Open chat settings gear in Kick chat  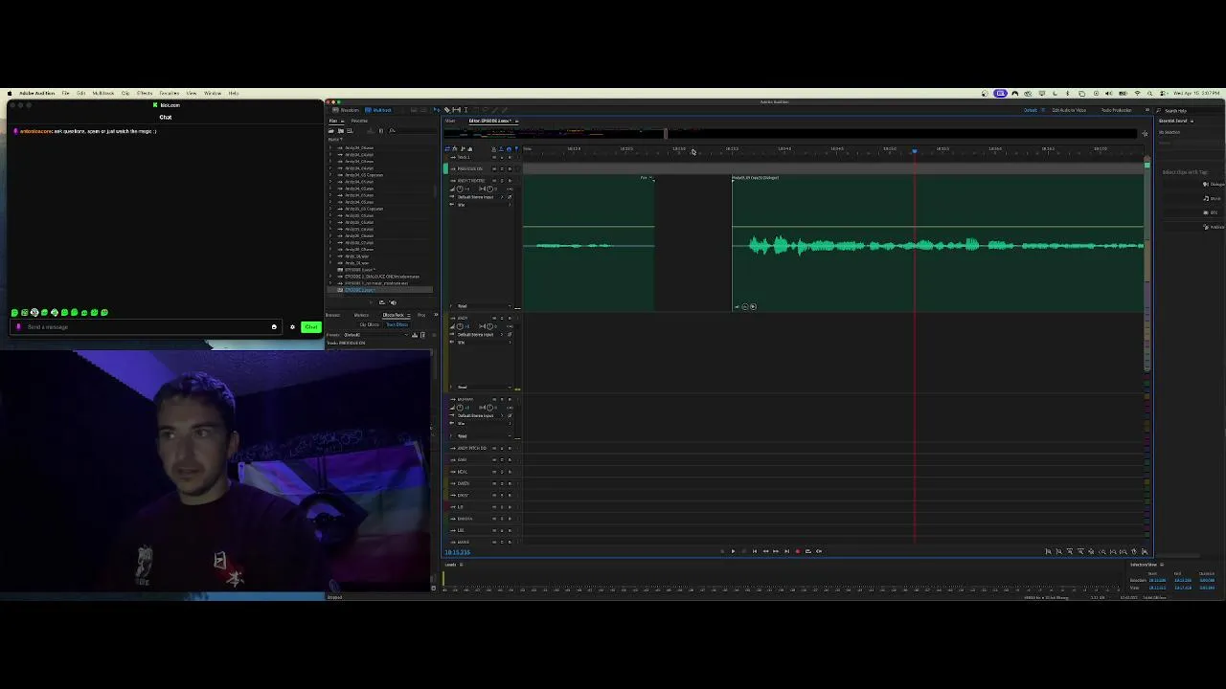pyautogui.click(x=292, y=326)
